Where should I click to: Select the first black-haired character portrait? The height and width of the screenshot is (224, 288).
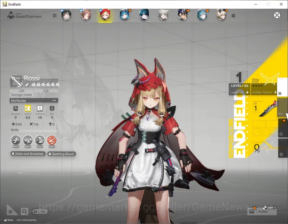click(x=66, y=15)
